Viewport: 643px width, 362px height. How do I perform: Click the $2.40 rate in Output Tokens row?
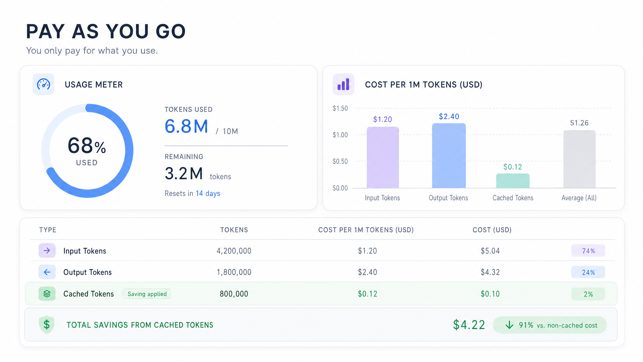coord(367,272)
